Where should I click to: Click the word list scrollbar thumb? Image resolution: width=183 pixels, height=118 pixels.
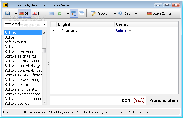[44, 51]
